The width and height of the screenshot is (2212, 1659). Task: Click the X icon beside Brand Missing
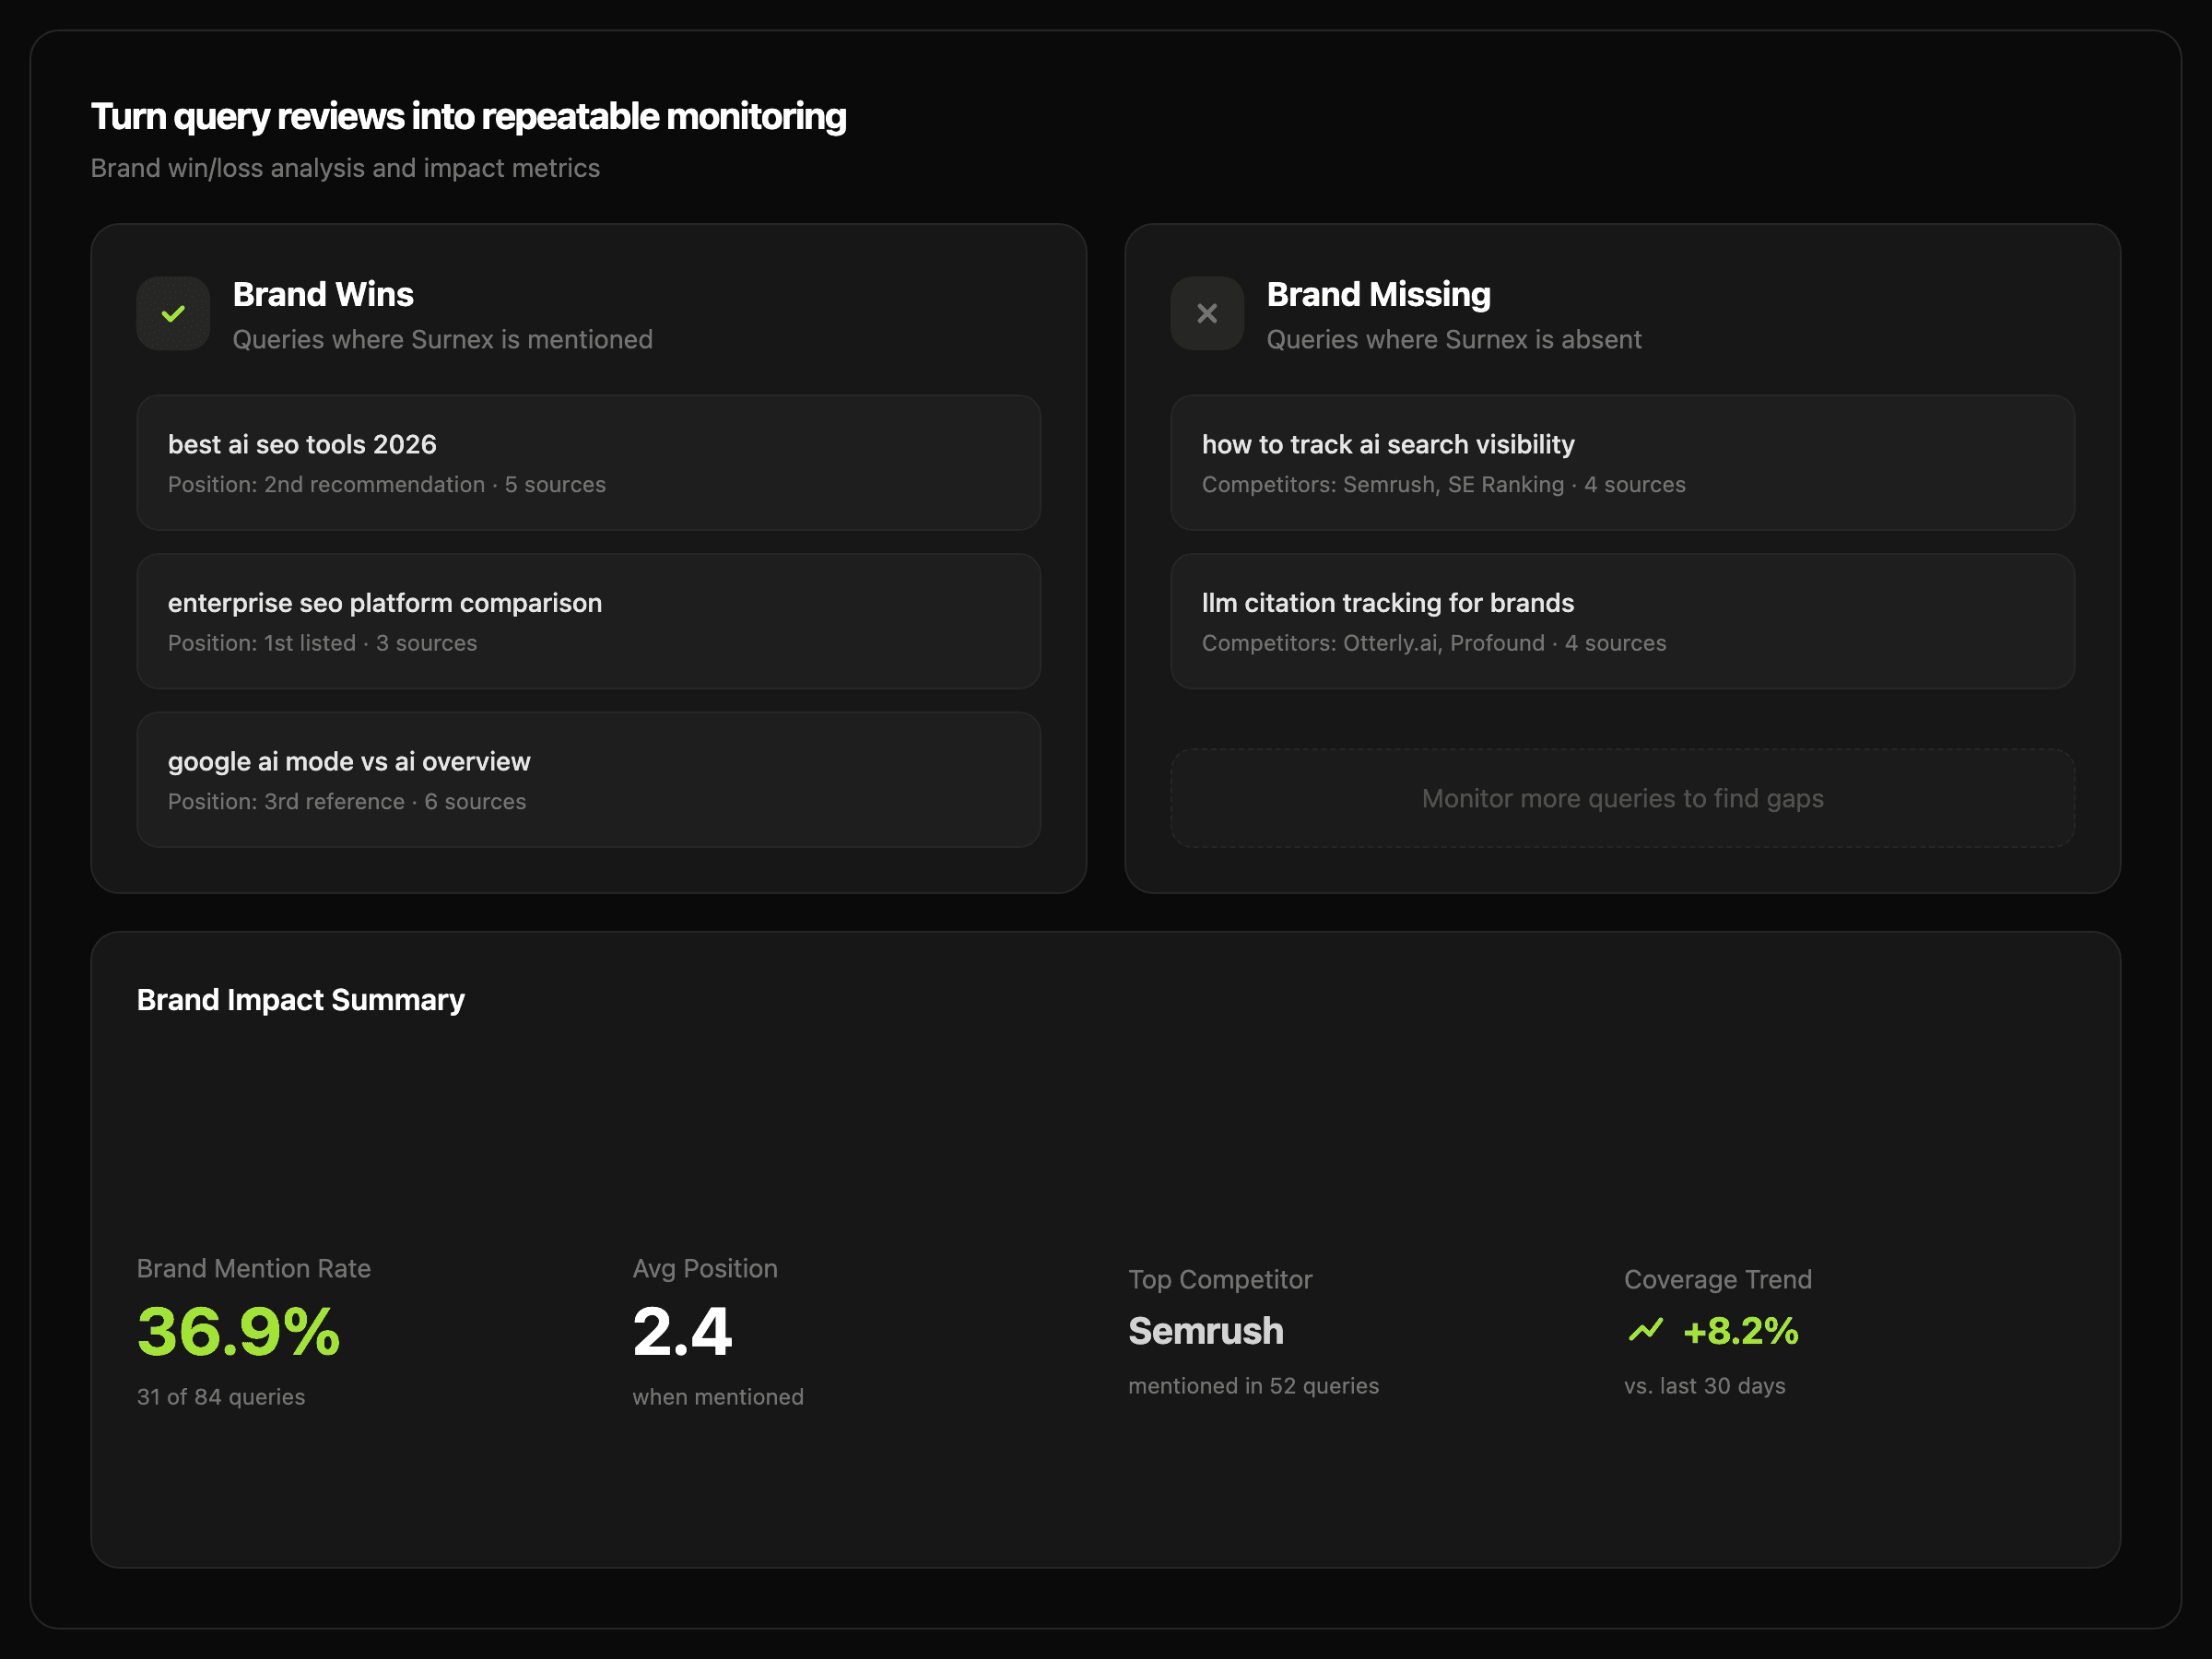1207,314
